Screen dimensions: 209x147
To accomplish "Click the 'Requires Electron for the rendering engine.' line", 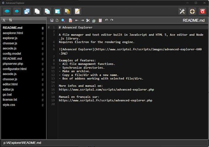I will pyautogui.click(x=96, y=42).
